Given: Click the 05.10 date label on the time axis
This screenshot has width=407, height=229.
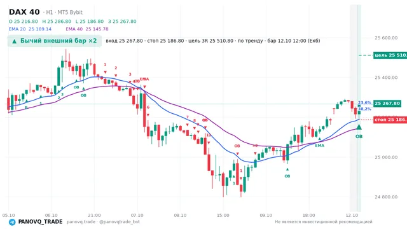Looking at the screenshot, I should tap(8, 216).
